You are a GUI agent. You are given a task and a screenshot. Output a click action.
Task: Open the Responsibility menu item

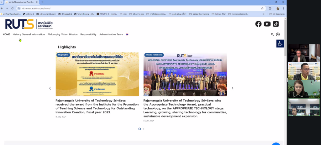(88, 34)
